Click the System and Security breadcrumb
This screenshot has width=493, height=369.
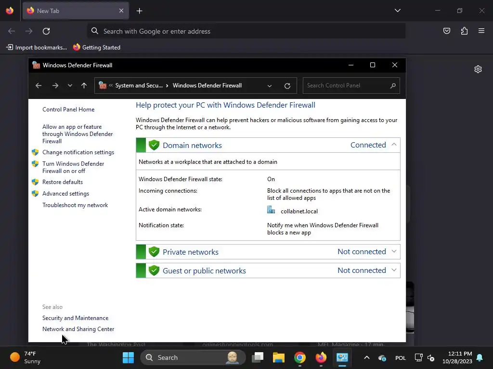[x=139, y=86]
